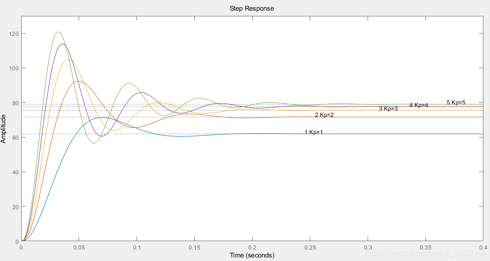Click the '5 Kp=5' curve label
The height and width of the screenshot is (261, 490).
(456, 102)
